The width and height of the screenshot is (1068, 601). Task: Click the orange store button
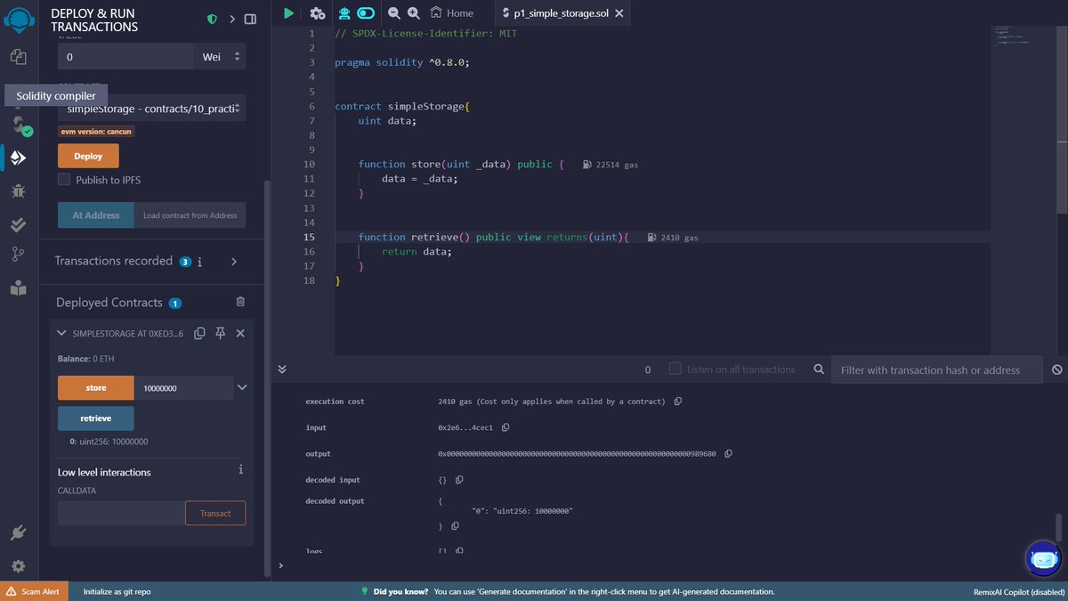[x=96, y=387]
